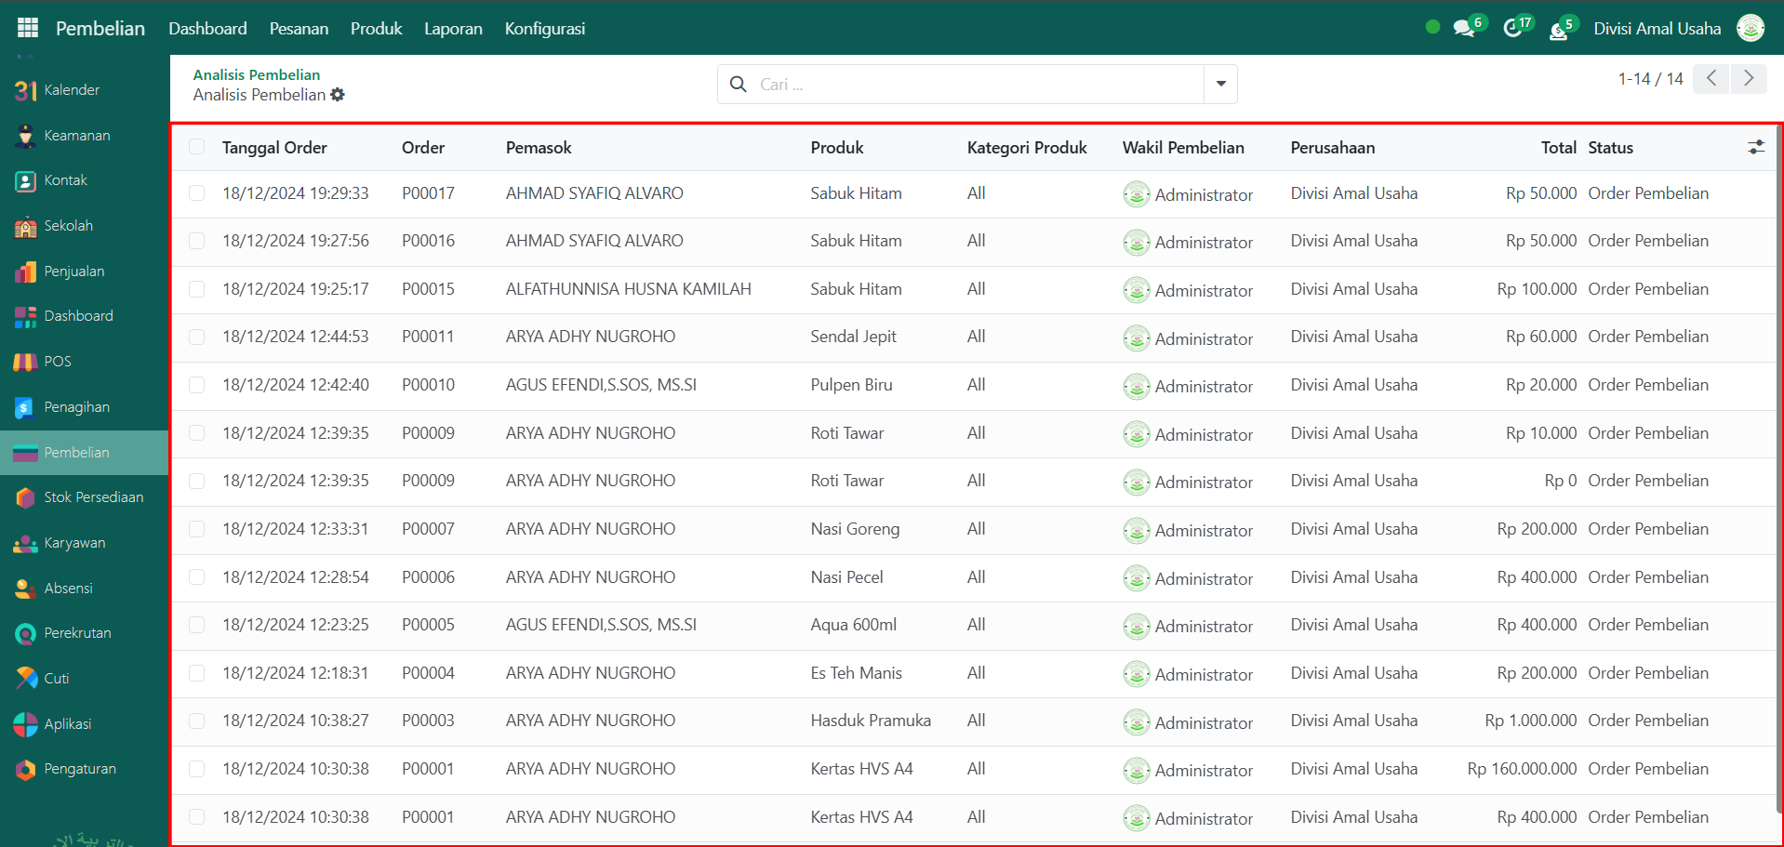
Task: Expand the search options dropdown arrow
Action: pos(1220,85)
